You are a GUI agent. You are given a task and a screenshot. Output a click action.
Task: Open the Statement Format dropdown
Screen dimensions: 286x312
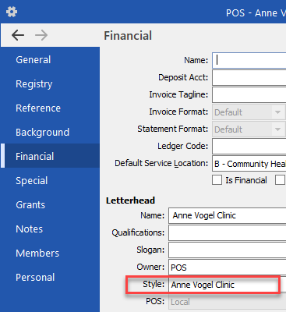coord(249,129)
